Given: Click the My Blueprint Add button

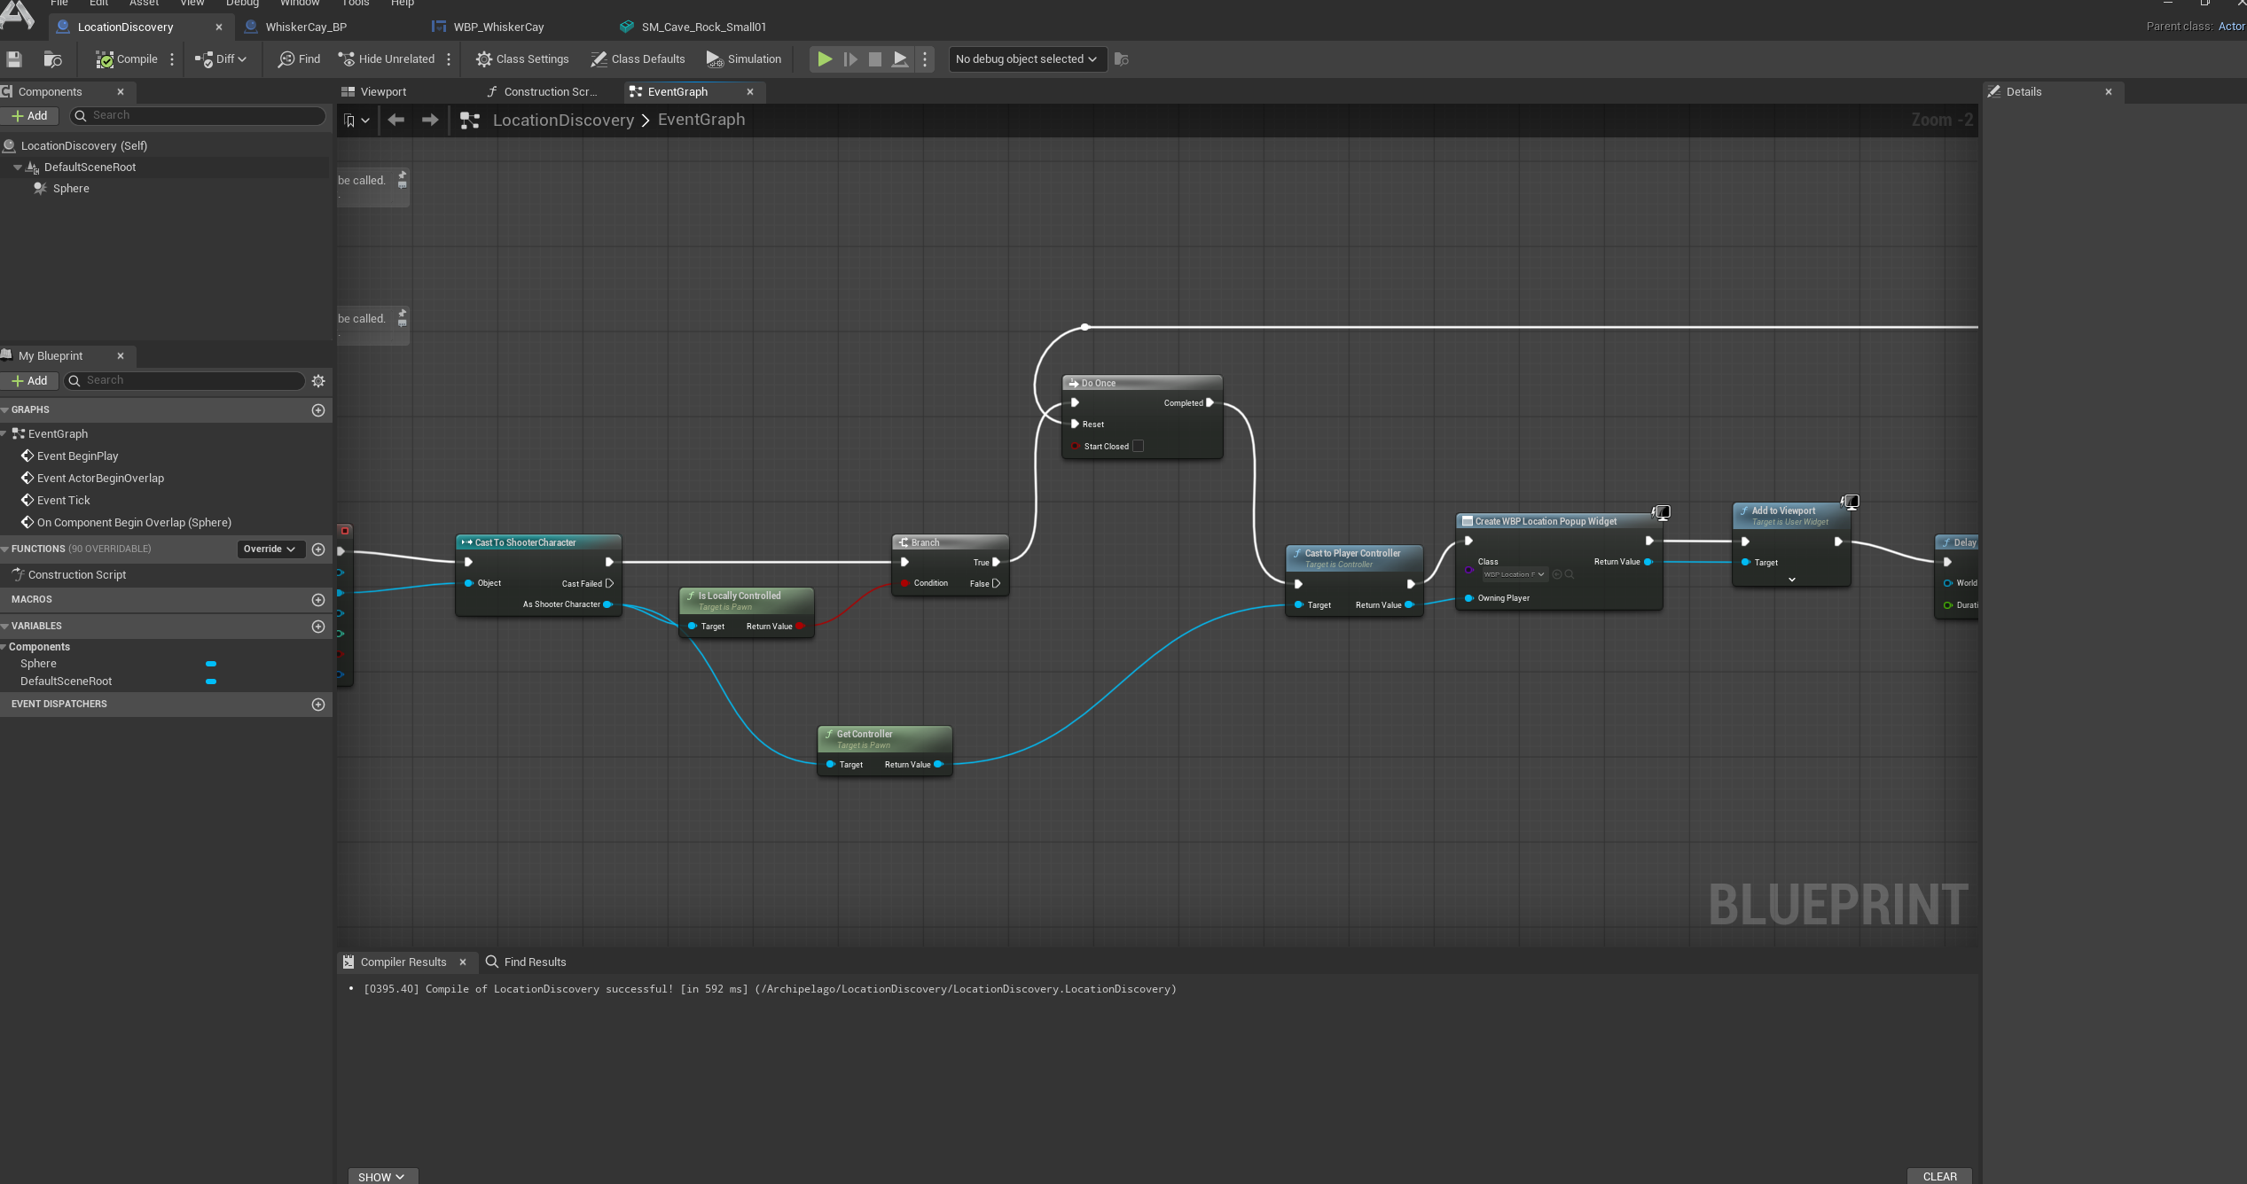Looking at the screenshot, I should tap(29, 380).
